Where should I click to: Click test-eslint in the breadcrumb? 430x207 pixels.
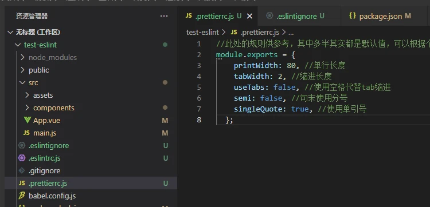[202, 32]
